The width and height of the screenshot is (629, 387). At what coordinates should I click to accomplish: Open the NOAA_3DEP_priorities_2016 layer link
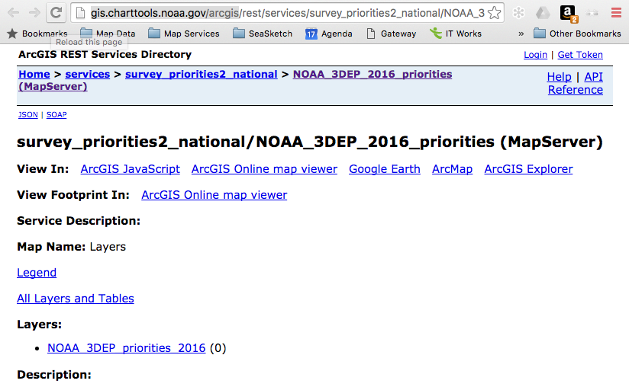point(126,348)
